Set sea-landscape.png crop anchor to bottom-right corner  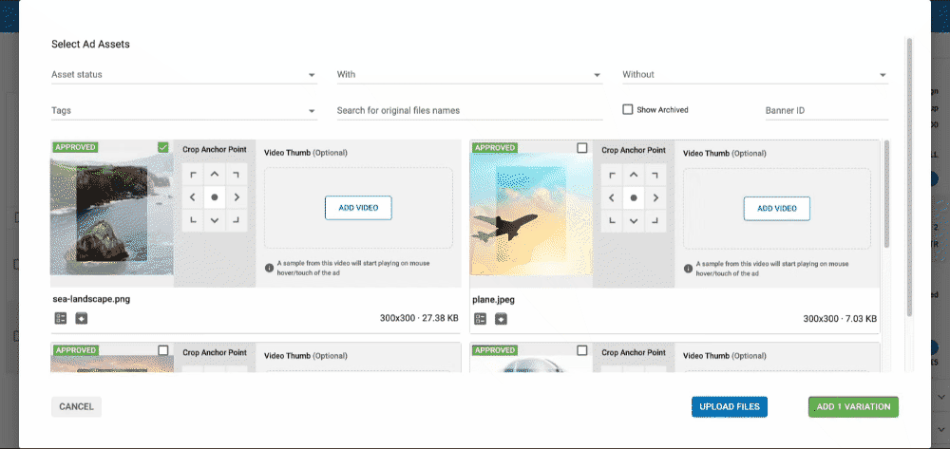point(237,219)
